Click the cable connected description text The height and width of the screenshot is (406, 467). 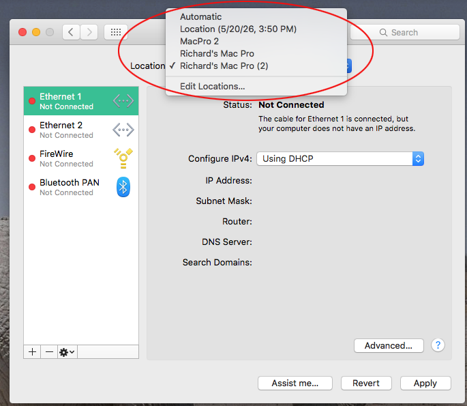click(337, 124)
